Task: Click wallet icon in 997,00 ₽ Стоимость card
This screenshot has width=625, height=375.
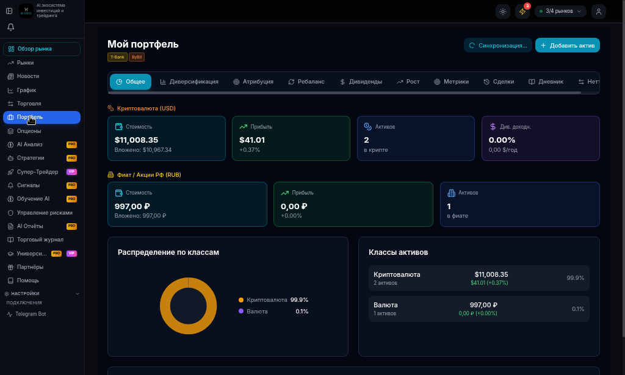Action: (119, 193)
